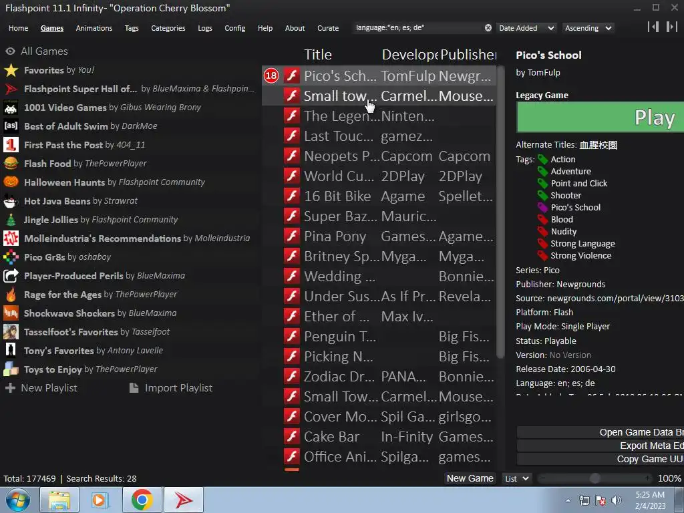684x513 pixels.
Task: Open the Date Added sort dropdown
Action: pos(526,28)
